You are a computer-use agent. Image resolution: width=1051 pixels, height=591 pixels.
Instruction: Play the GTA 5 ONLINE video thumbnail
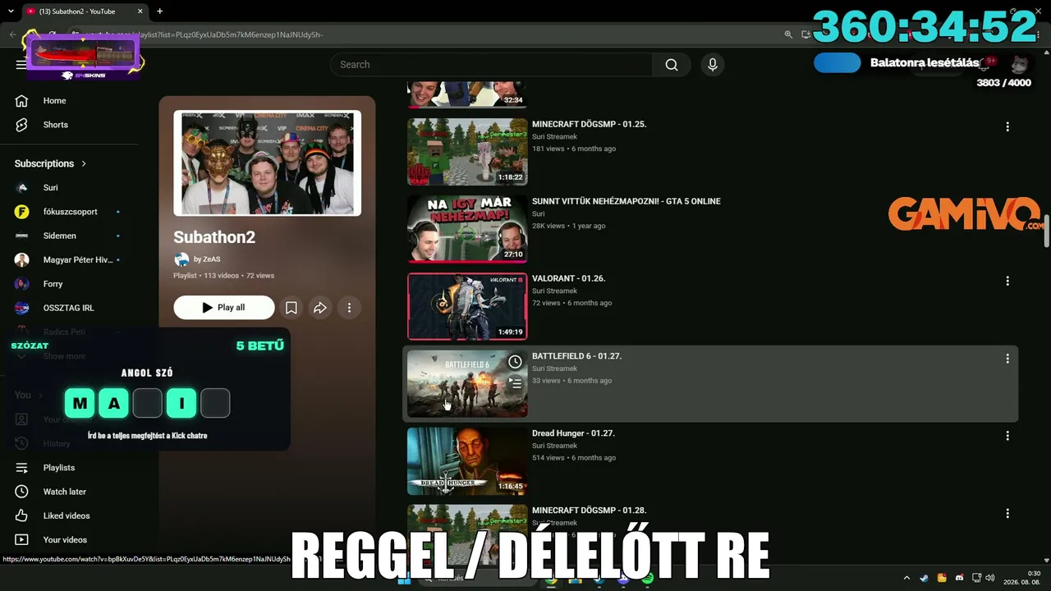pyautogui.click(x=467, y=229)
